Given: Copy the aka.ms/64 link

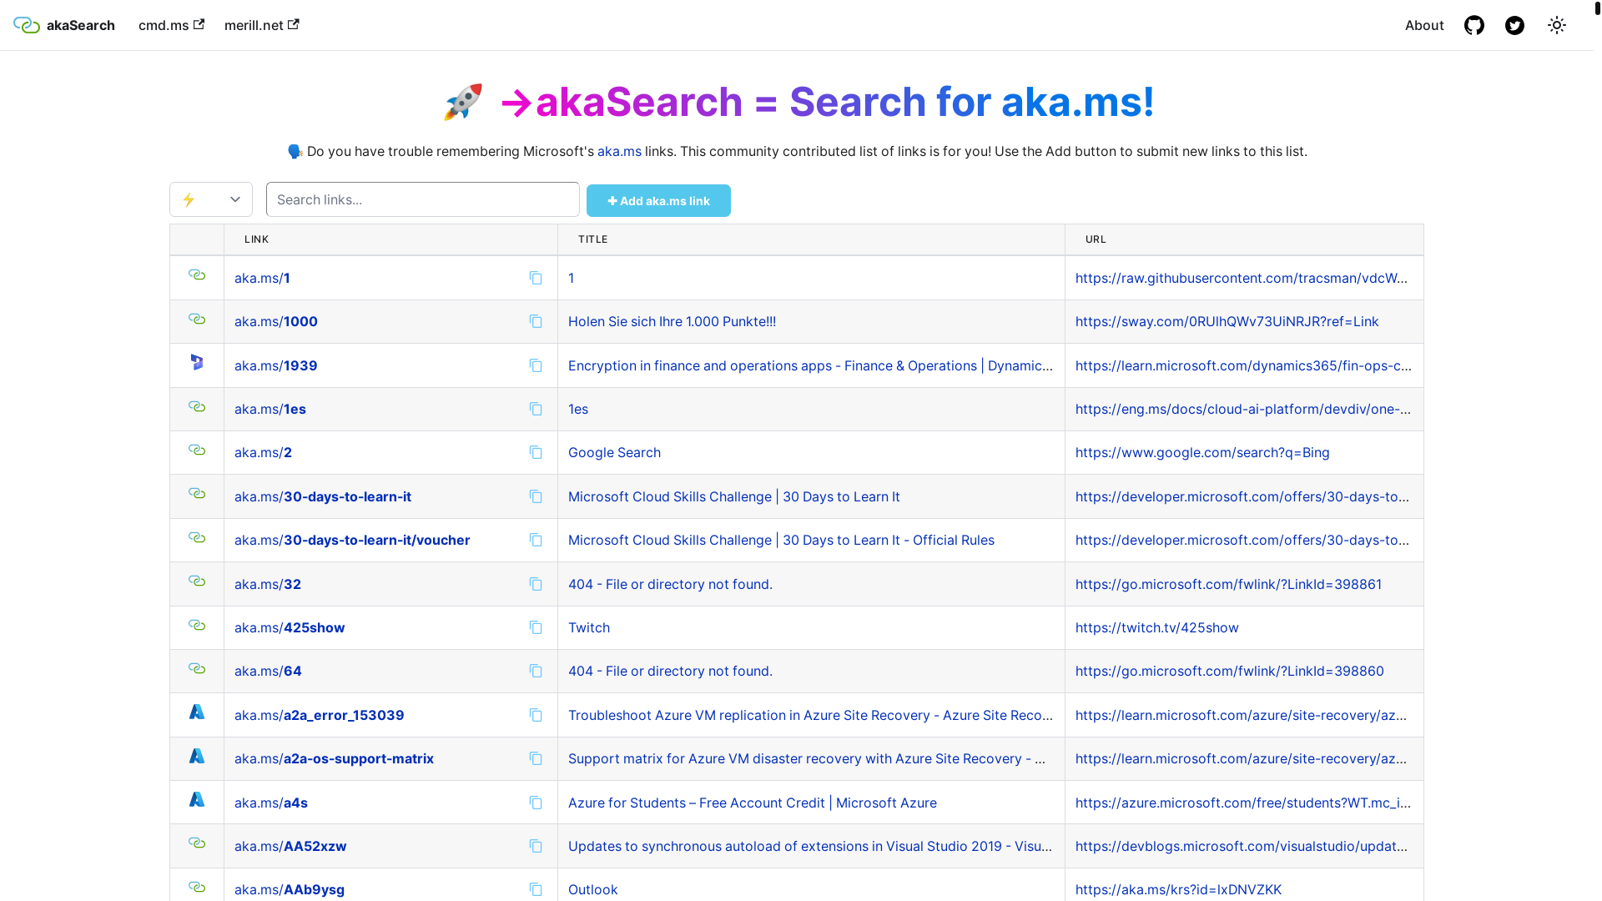Looking at the screenshot, I should pyautogui.click(x=536, y=671).
